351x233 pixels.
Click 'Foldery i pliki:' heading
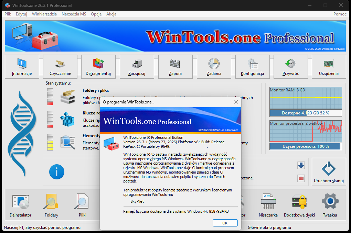(96, 90)
